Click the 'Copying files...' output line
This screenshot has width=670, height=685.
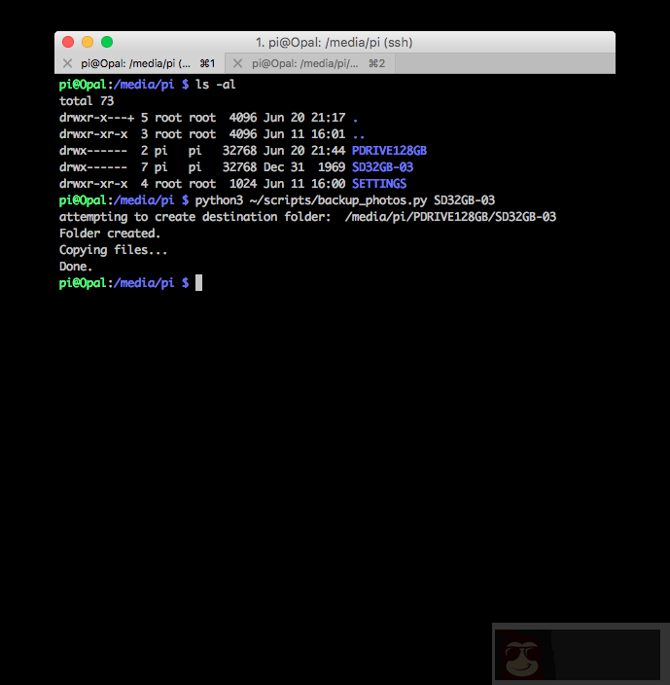click(113, 250)
